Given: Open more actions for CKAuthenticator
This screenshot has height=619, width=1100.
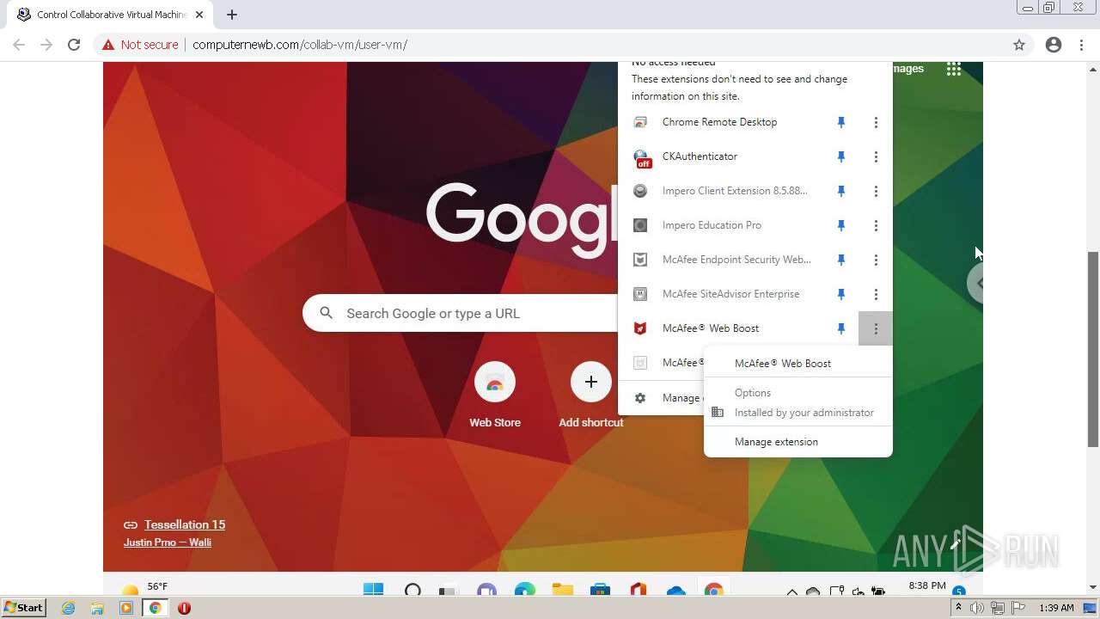Looking at the screenshot, I should (876, 156).
